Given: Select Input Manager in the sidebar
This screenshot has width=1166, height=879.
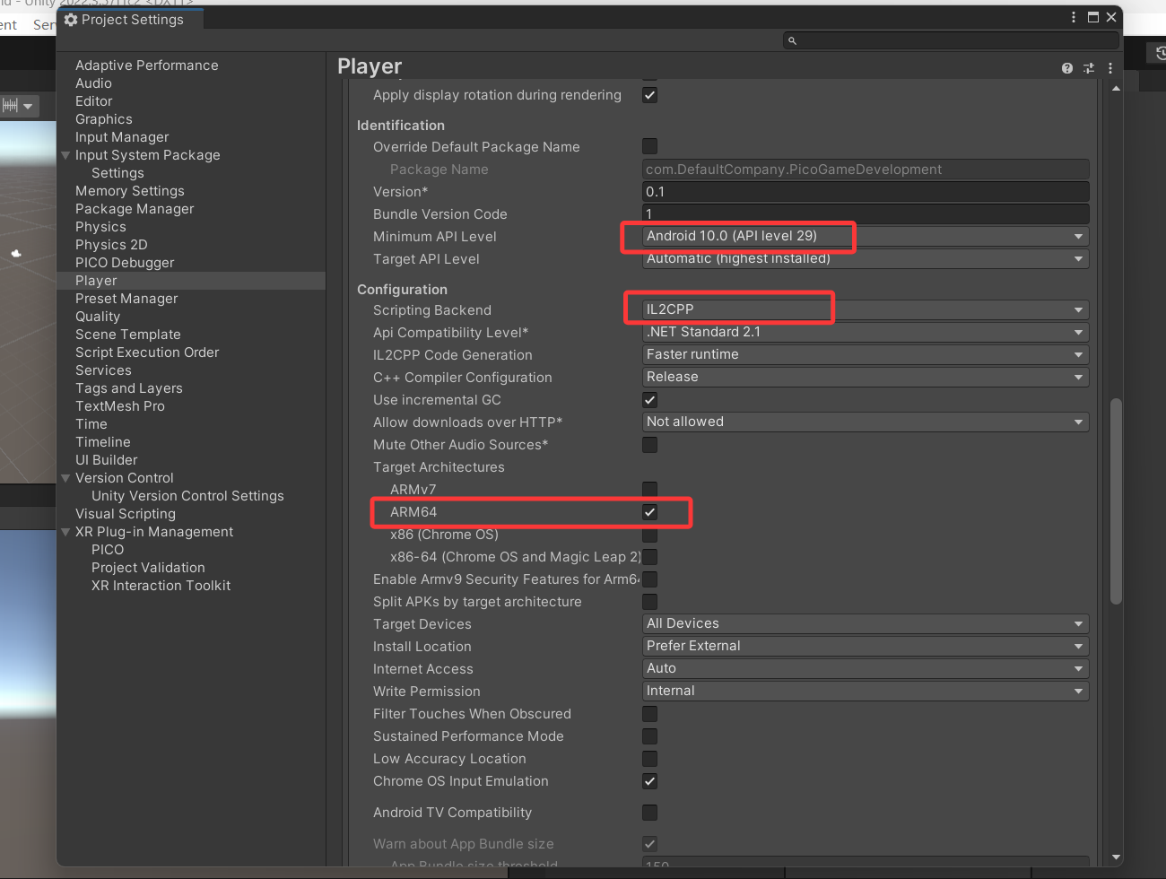Looking at the screenshot, I should click(x=122, y=137).
